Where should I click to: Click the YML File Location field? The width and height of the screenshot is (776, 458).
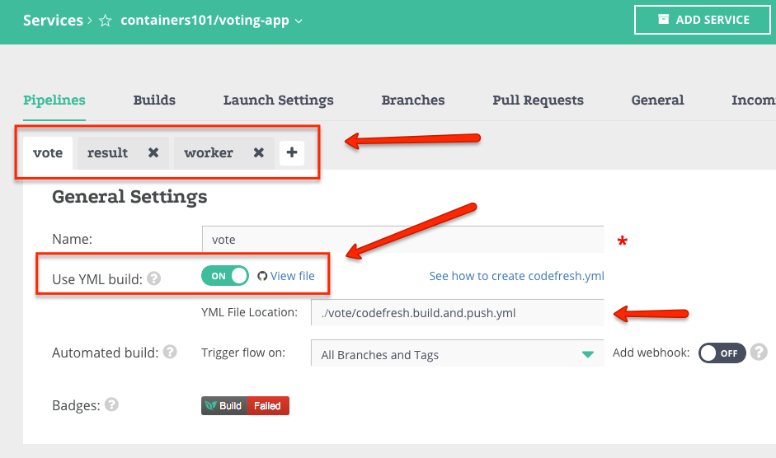coord(458,312)
